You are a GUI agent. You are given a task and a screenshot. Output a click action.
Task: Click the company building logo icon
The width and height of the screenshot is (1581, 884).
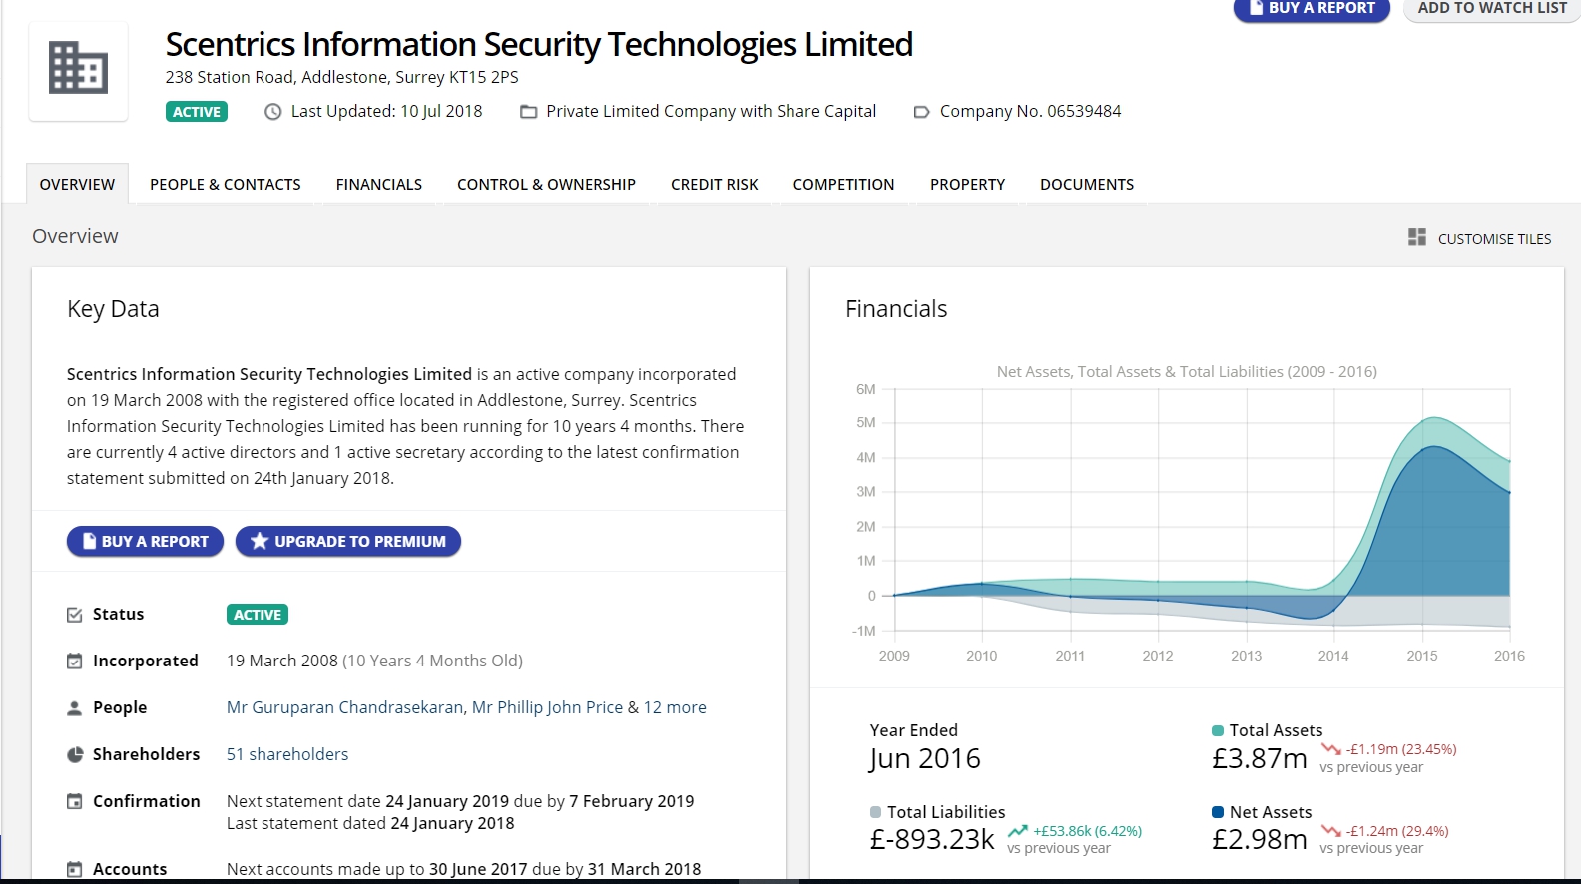tap(78, 69)
